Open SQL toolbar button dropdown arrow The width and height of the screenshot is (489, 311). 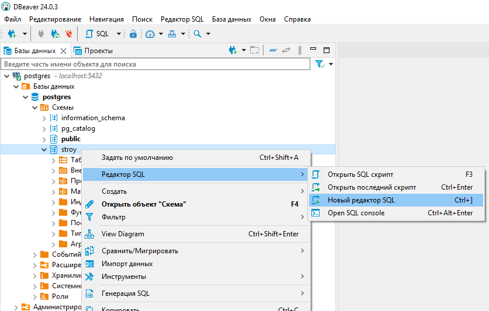coord(119,34)
